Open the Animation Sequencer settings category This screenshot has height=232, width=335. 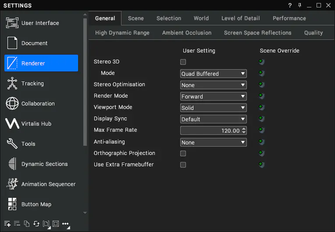coord(41,184)
